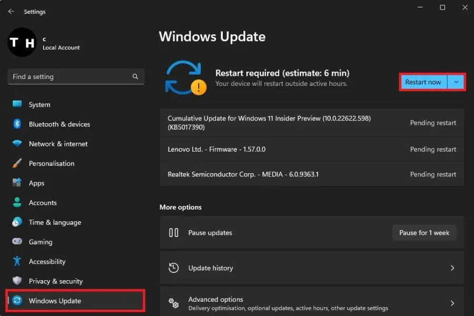Click the Restart now button

coord(423,82)
